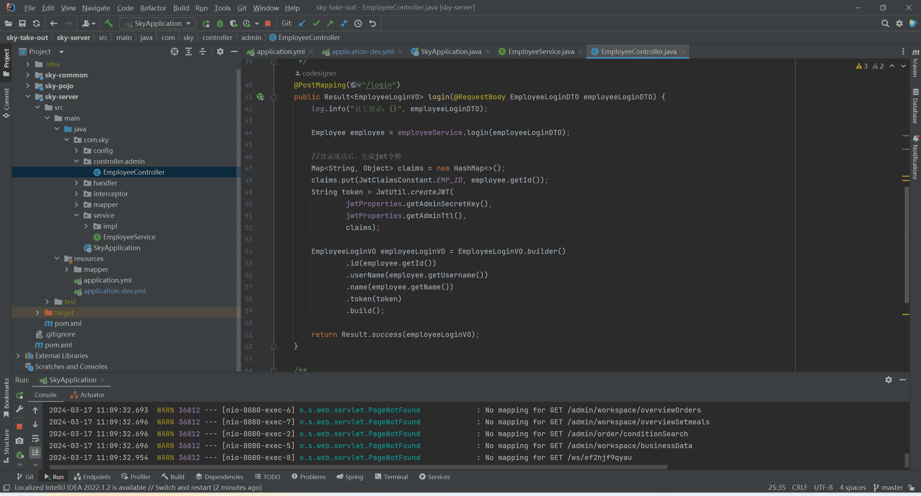Open the Actuator tab in Run panel

(87, 395)
